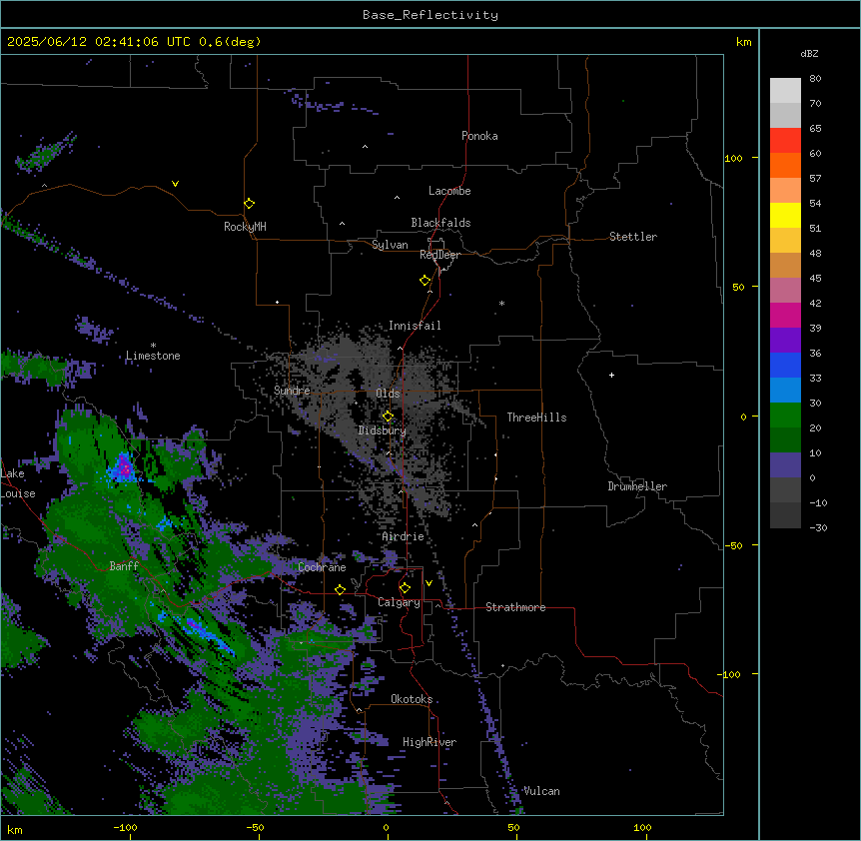Click the -50 tick label on right axis
This screenshot has width=861, height=841.
[x=733, y=545]
